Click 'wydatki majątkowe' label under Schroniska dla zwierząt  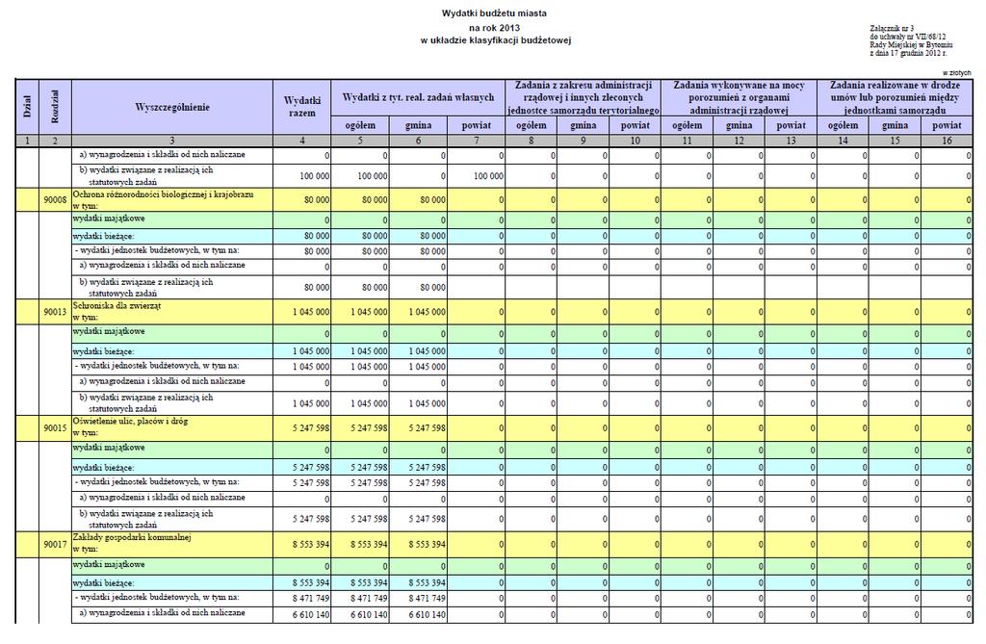point(109,331)
